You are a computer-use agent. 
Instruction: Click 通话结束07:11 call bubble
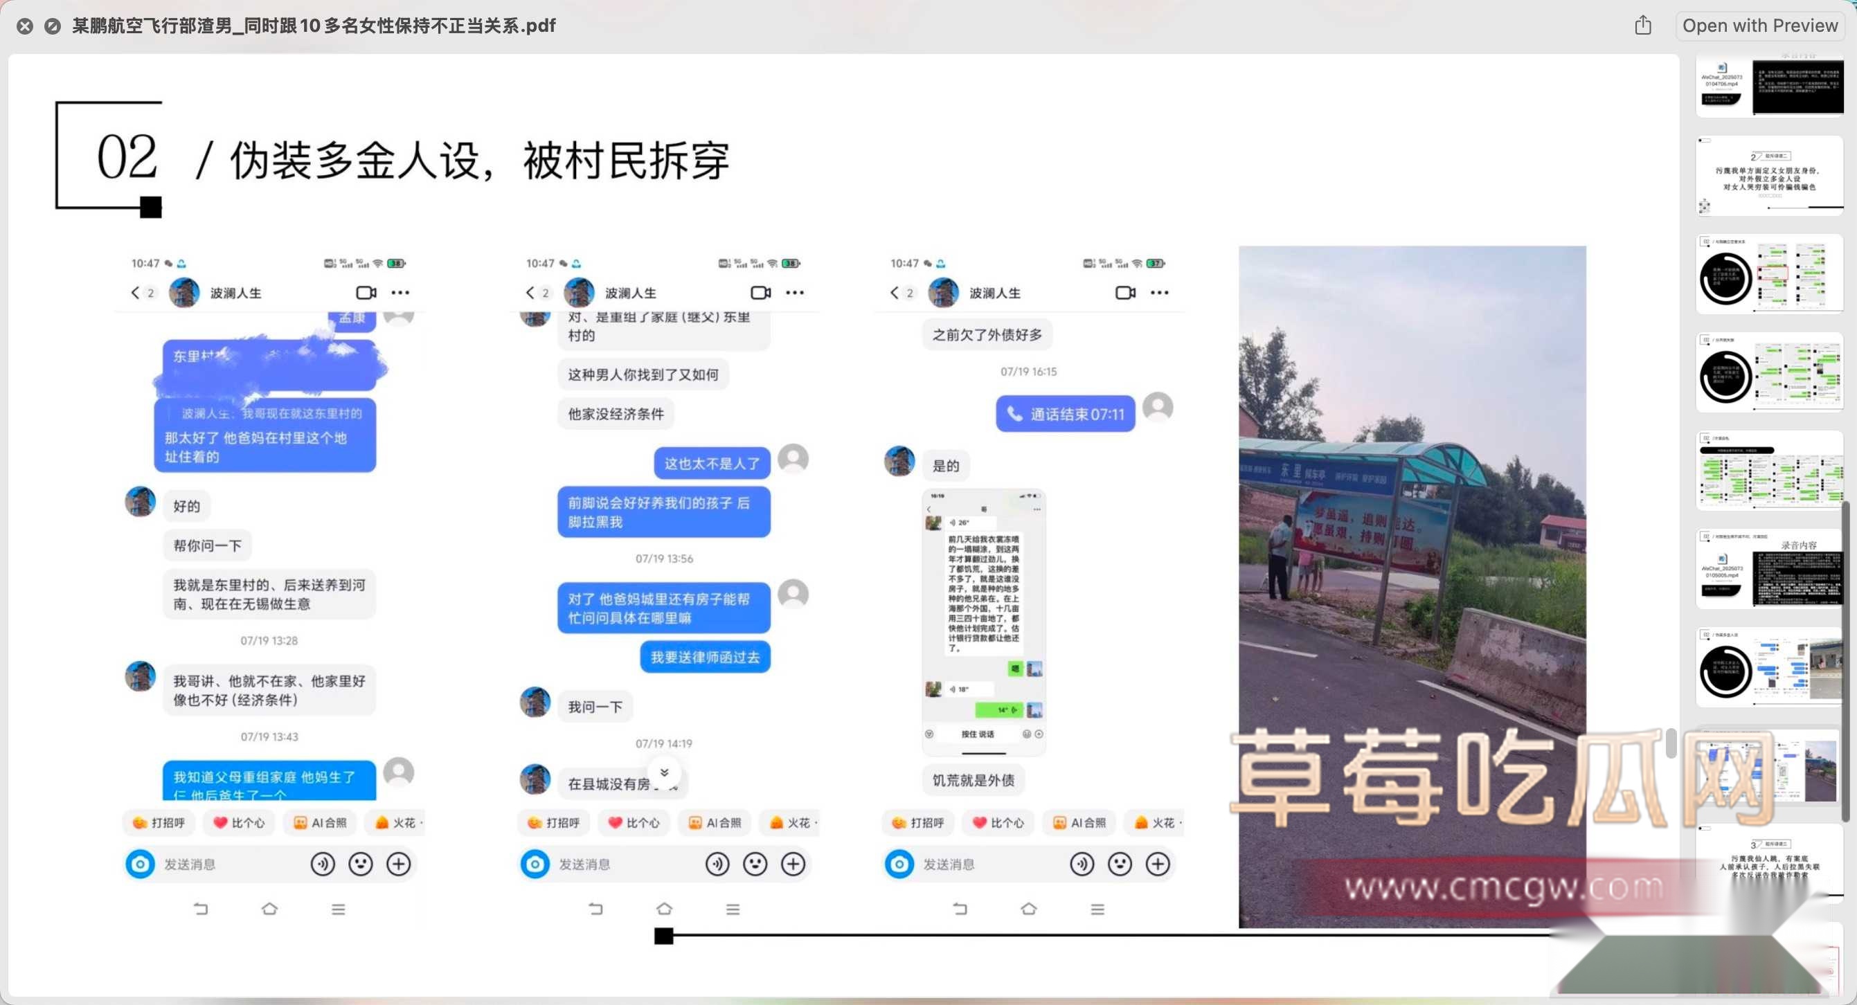tap(1065, 414)
